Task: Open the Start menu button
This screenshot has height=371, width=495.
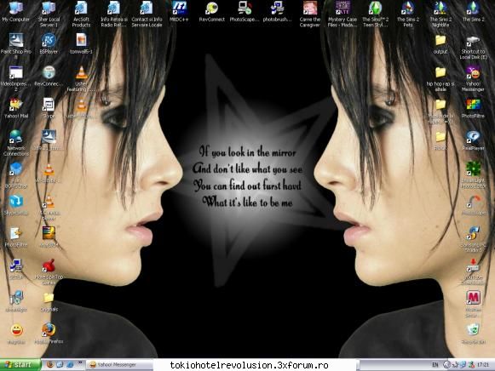Action: (20, 365)
